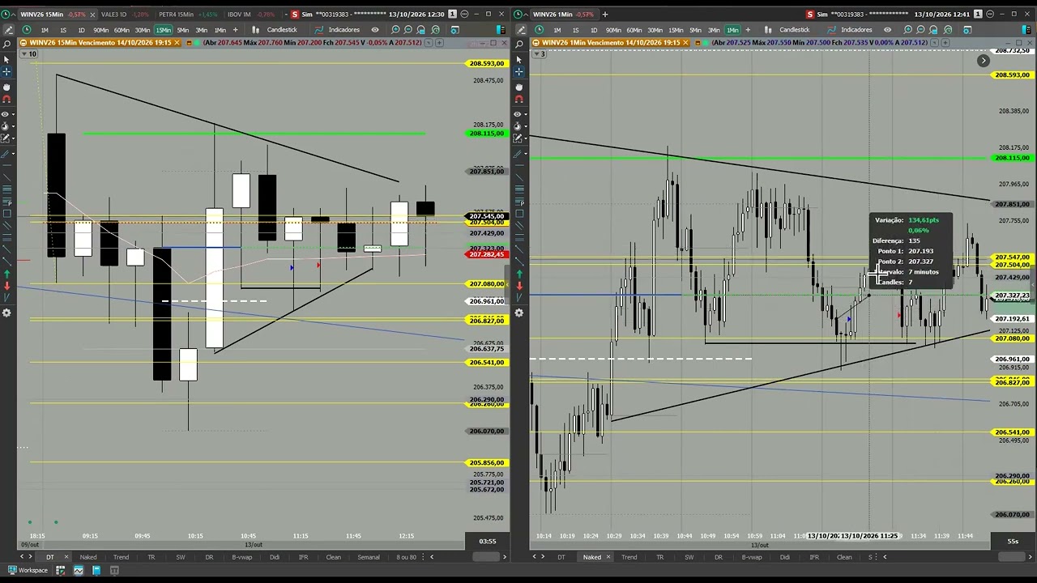Select the 15Min timeframe on left chart
This screenshot has width=1037, height=583.
click(x=163, y=30)
